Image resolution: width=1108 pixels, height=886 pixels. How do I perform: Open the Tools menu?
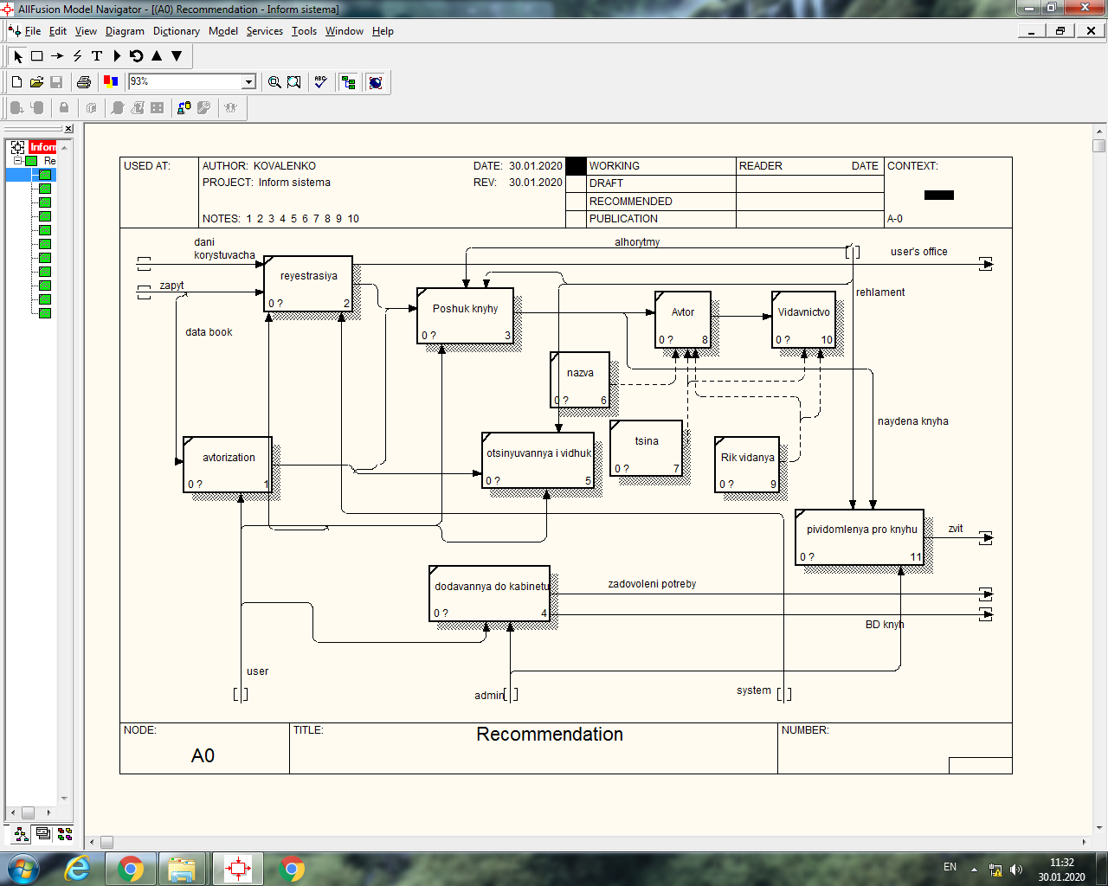pos(304,31)
